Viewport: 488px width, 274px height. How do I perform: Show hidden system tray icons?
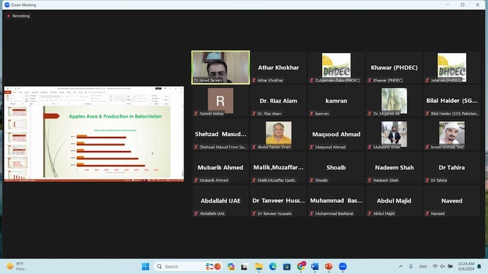pos(401,266)
